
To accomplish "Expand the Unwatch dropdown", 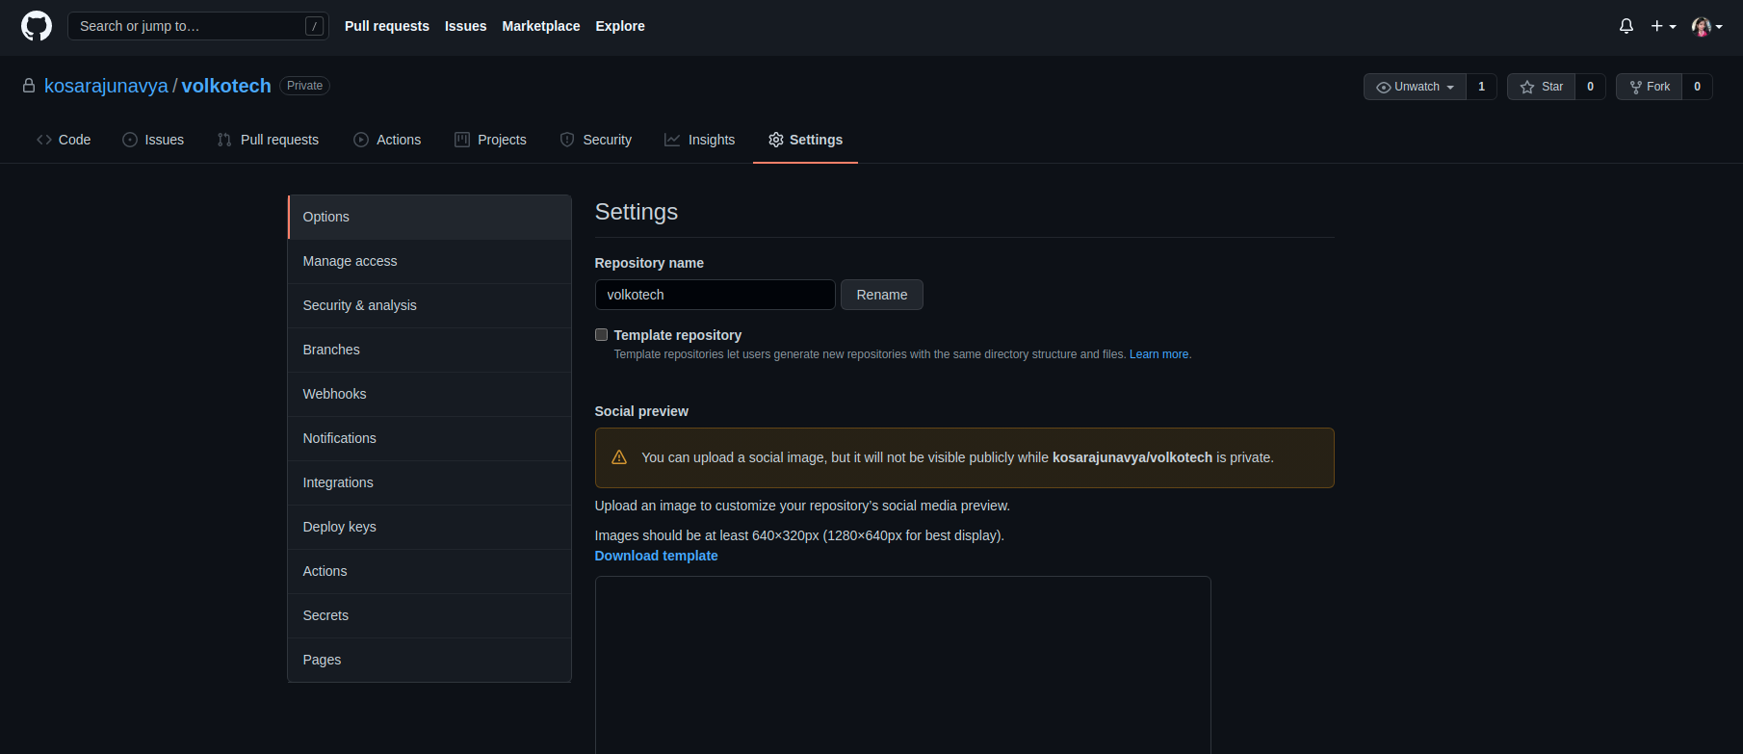I will click(1415, 87).
